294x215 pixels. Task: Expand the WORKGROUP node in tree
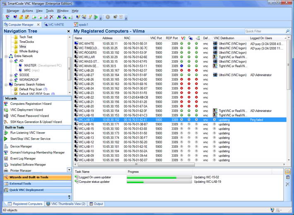click(12, 80)
